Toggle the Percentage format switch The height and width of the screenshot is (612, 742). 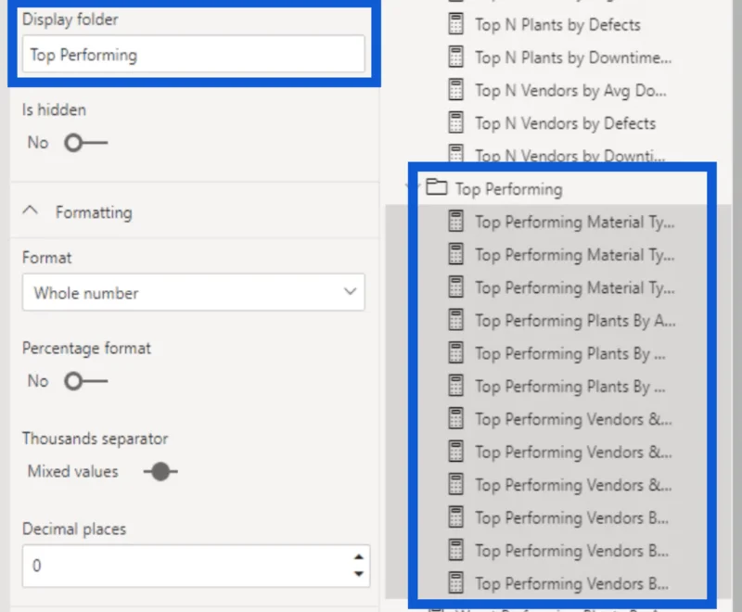tap(86, 381)
